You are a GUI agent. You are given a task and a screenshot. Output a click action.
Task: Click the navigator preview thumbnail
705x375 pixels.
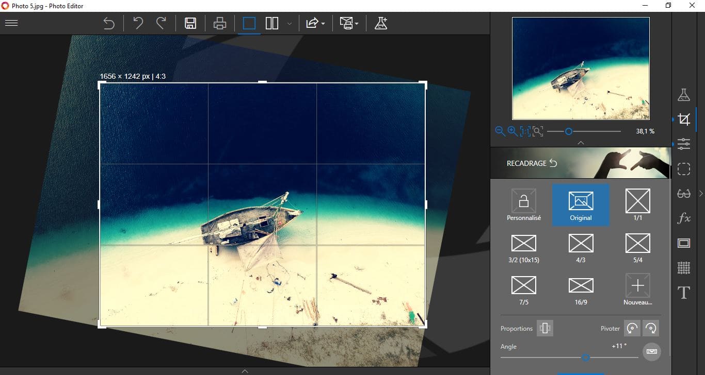581,69
